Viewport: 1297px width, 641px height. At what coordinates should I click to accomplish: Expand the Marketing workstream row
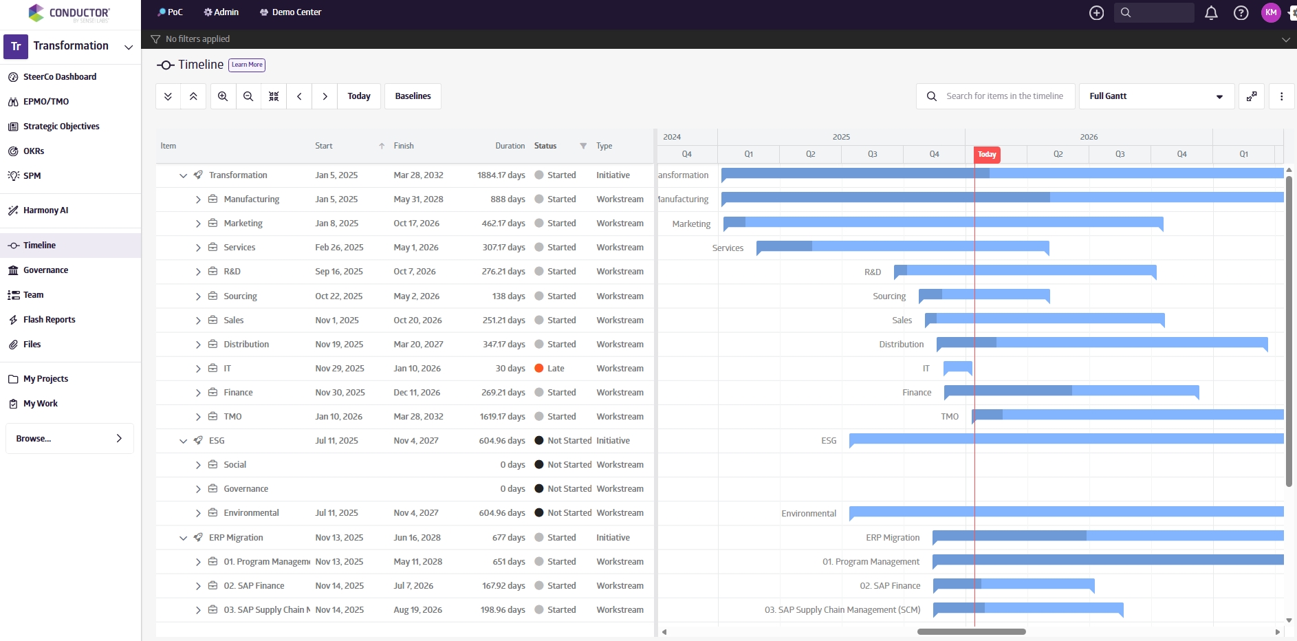pos(198,224)
